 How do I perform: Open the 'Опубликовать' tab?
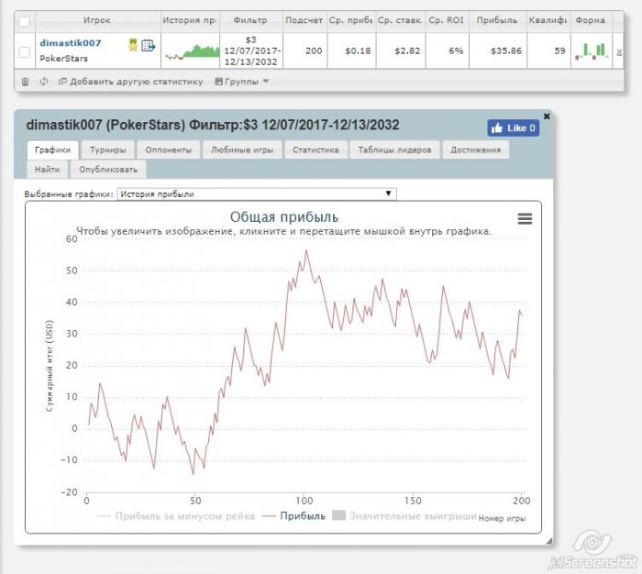coord(108,170)
